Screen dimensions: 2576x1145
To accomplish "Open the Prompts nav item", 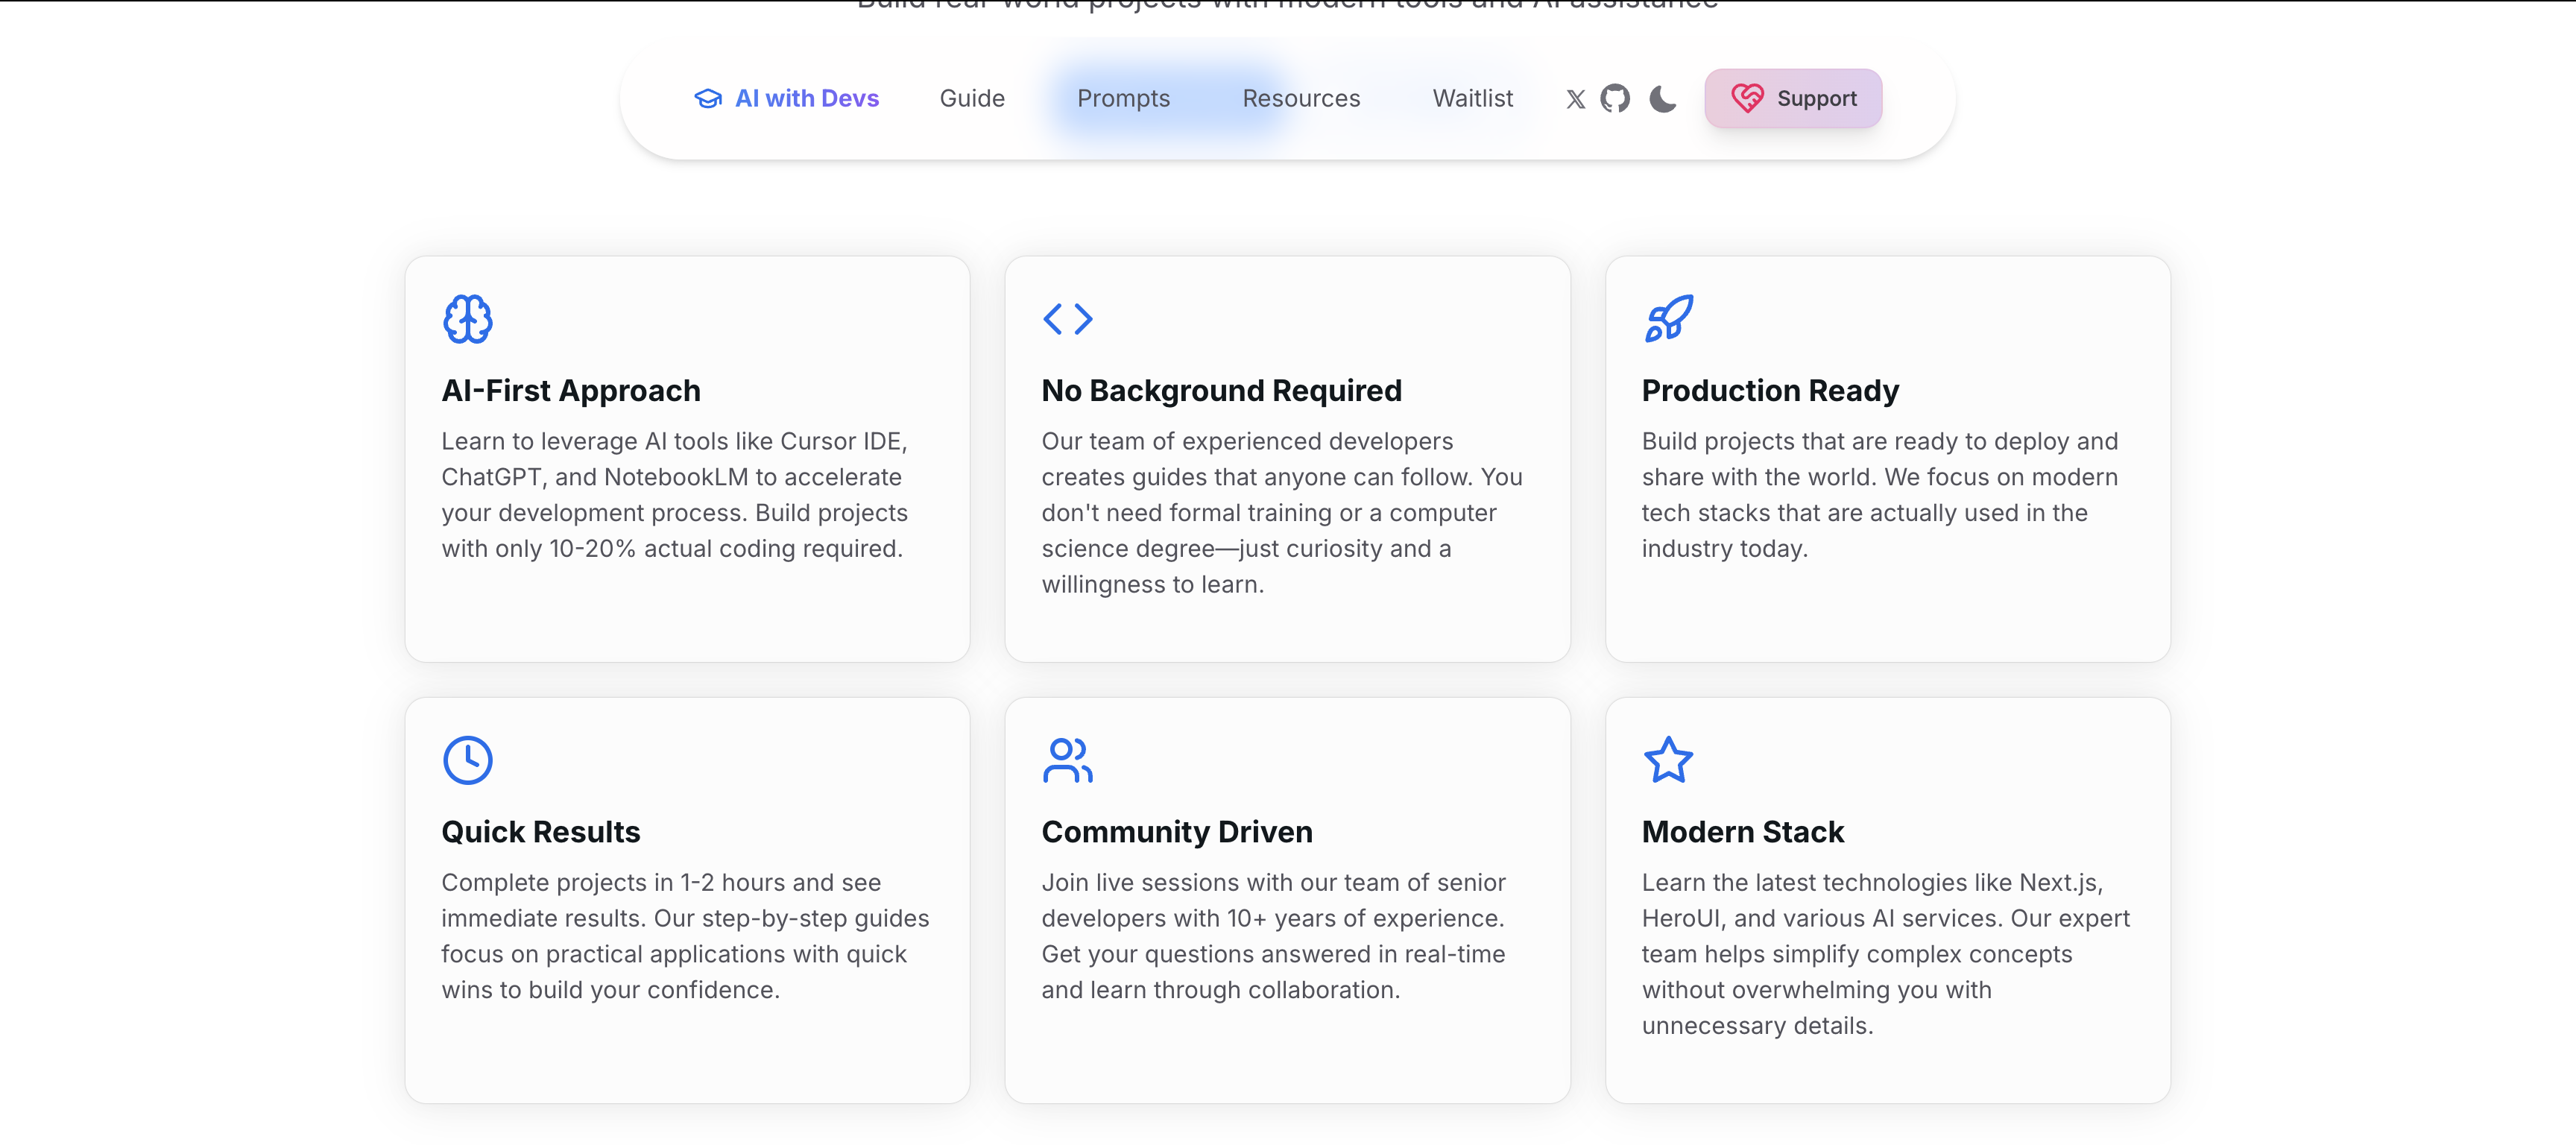I will point(1123,98).
